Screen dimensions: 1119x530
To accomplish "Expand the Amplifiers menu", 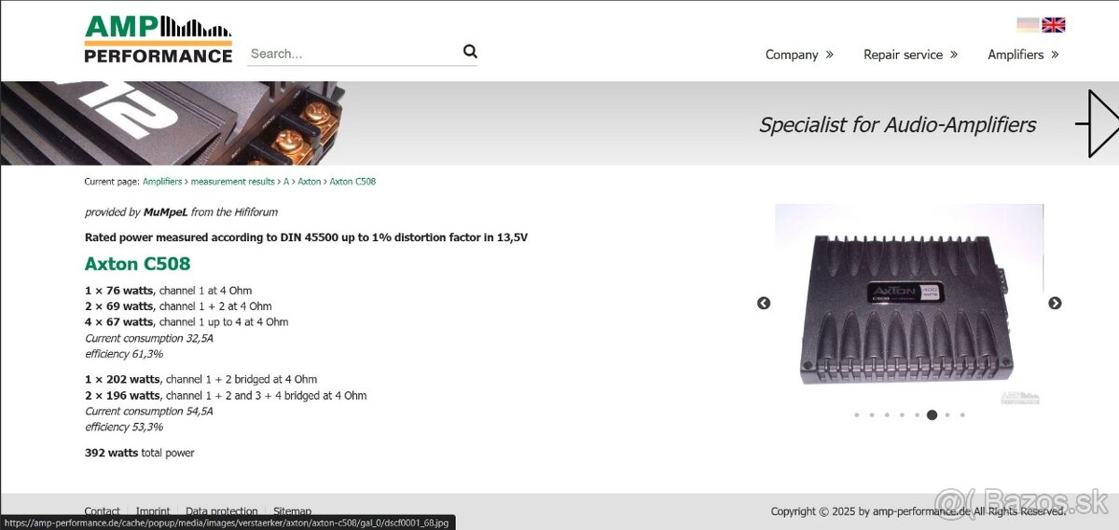I will [x=1023, y=55].
